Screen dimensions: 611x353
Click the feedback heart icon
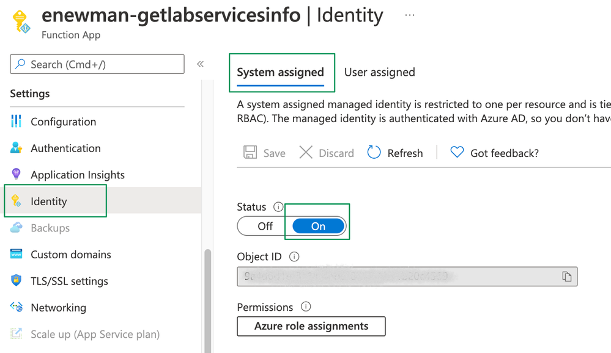457,152
